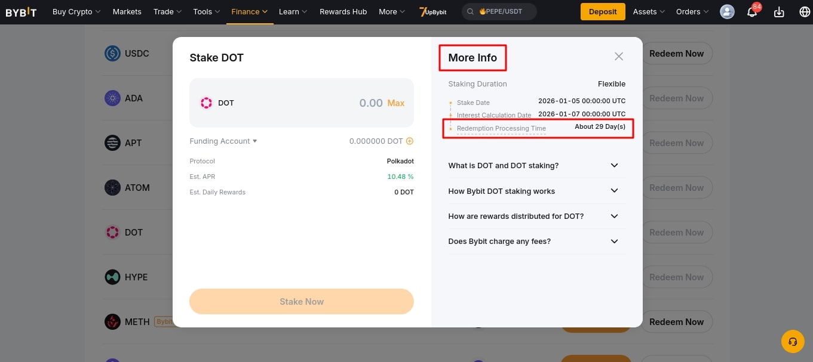
Task: Expand "How Bybit DOT staking works"
Action: 614,191
